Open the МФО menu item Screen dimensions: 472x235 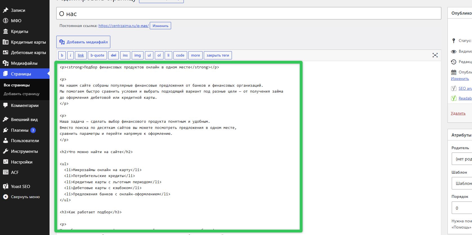[x=25, y=21]
